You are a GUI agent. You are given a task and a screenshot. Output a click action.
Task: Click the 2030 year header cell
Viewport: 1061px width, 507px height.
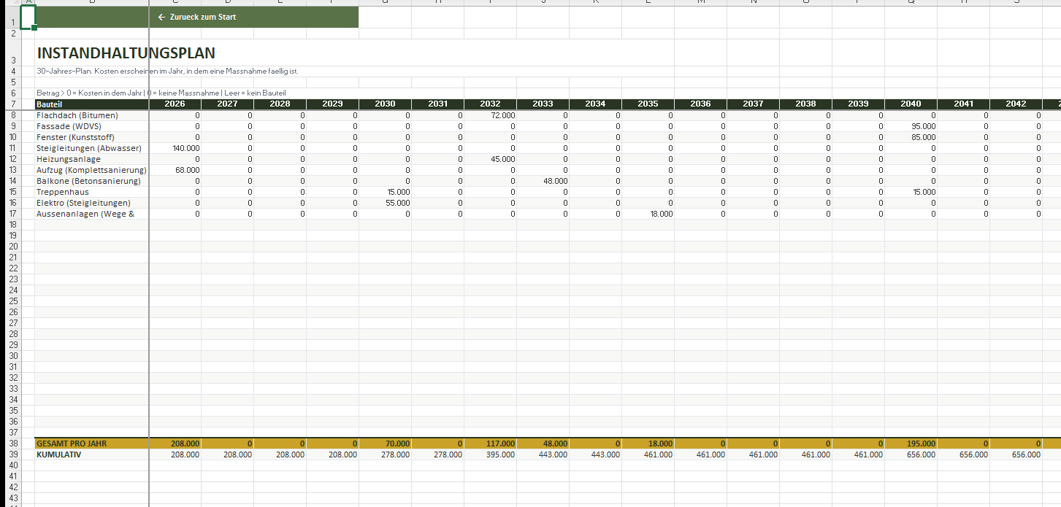point(385,104)
